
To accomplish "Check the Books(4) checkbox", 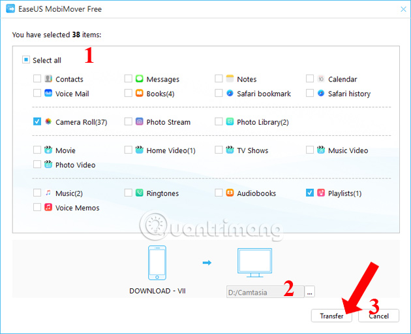I will point(128,93).
